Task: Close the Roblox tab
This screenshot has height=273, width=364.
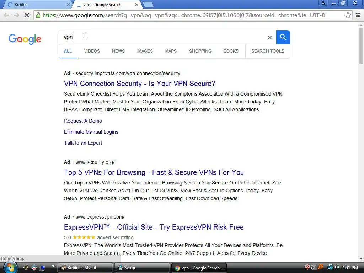Action: (68, 4)
